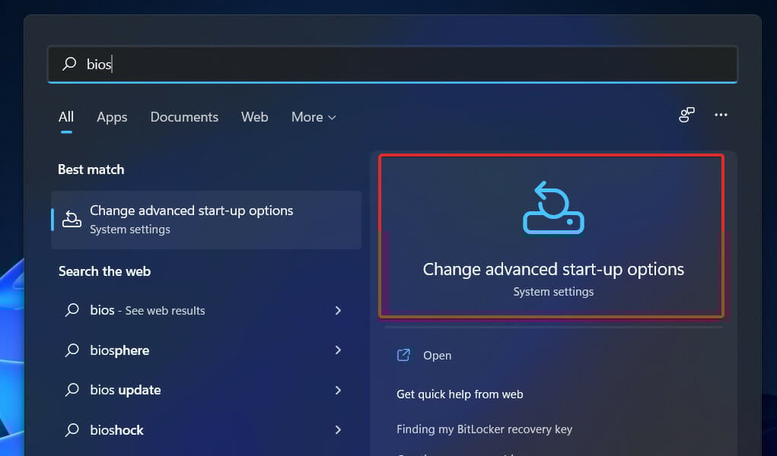This screenshot has width=777, height=456.
Task: Switch to the Web tab
Action: [254, 117]
